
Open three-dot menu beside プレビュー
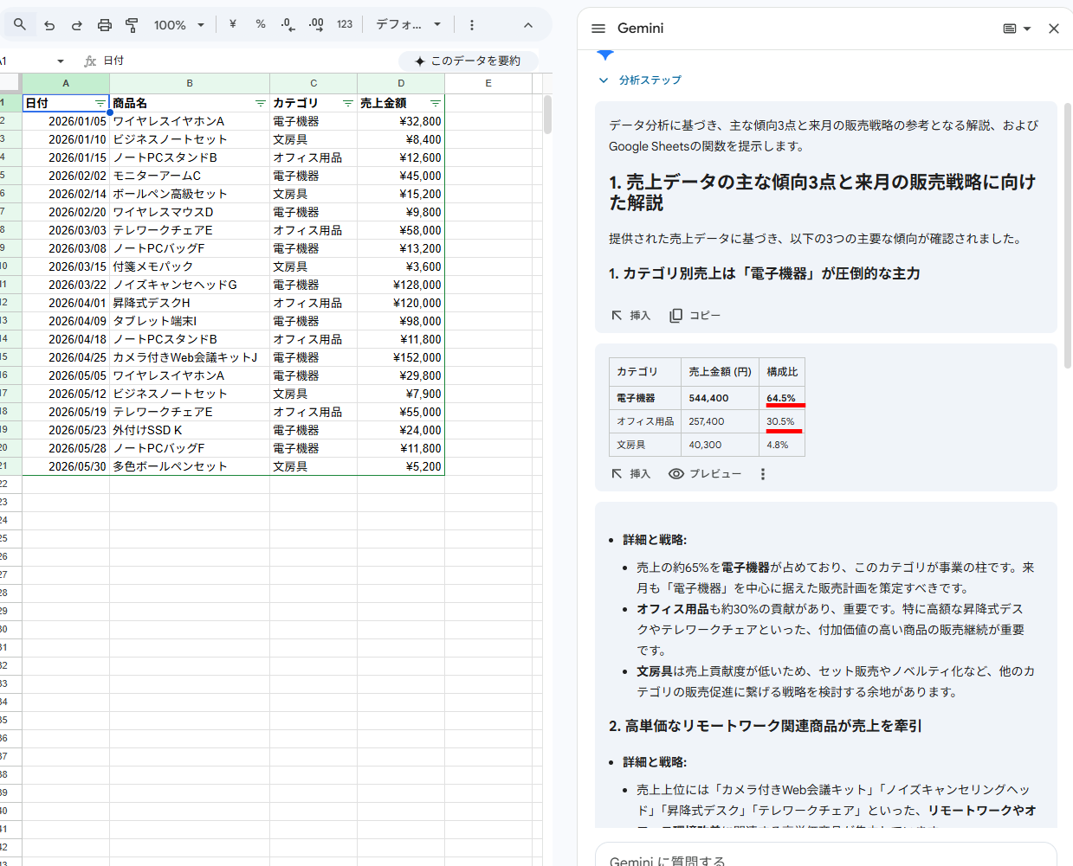click(763, 474)
